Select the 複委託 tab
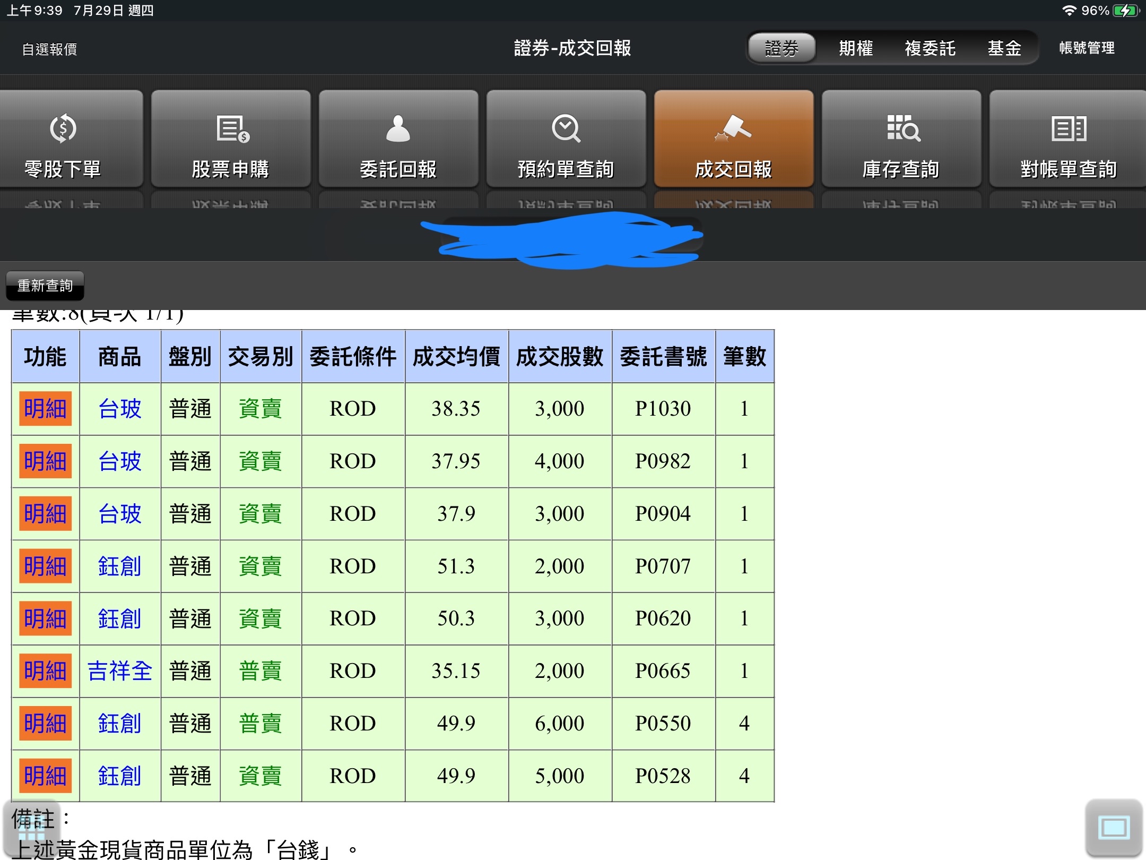 pyautogui.click(x=930, y=48)
